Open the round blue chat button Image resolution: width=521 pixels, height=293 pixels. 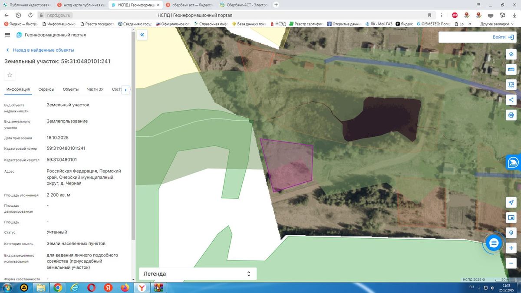coord(494,243)
